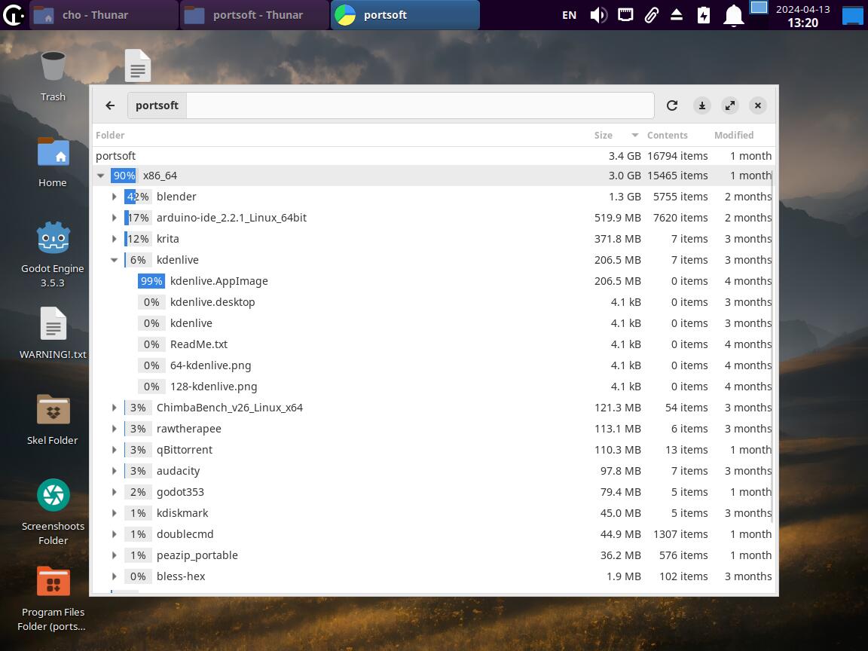Open the Trash desktop icon
The width and height of the screenshot is (868, 651).
tap(53, 76)
